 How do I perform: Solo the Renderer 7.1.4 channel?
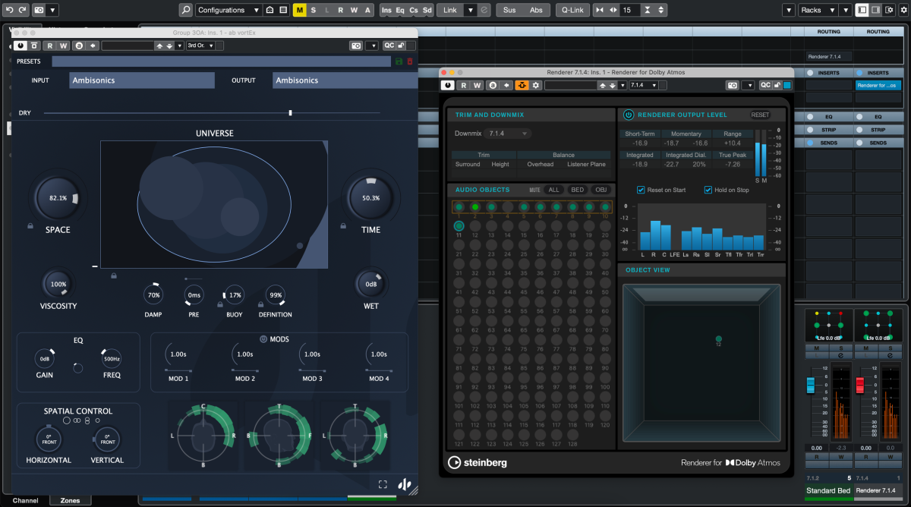pos(891,348)
